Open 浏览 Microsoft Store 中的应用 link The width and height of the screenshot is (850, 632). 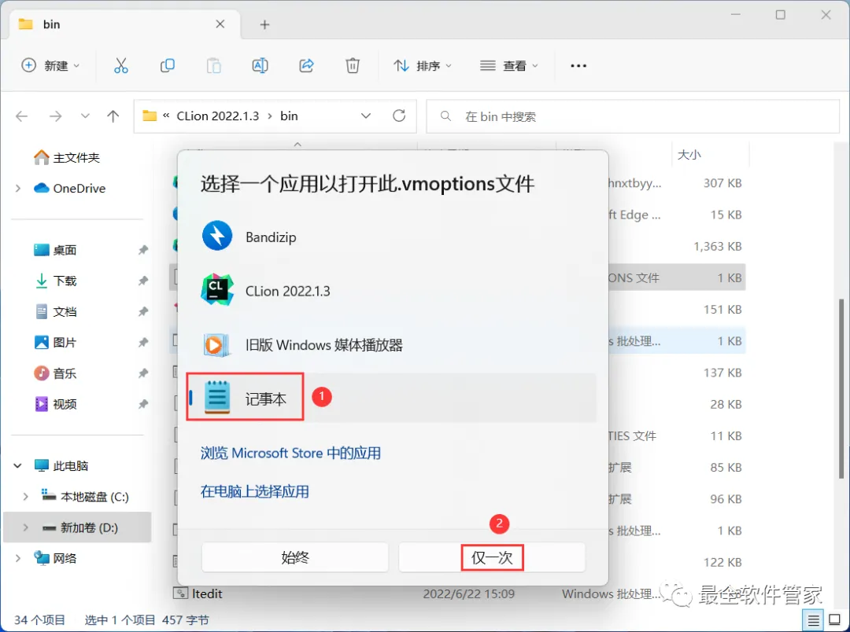click(290, 453)
